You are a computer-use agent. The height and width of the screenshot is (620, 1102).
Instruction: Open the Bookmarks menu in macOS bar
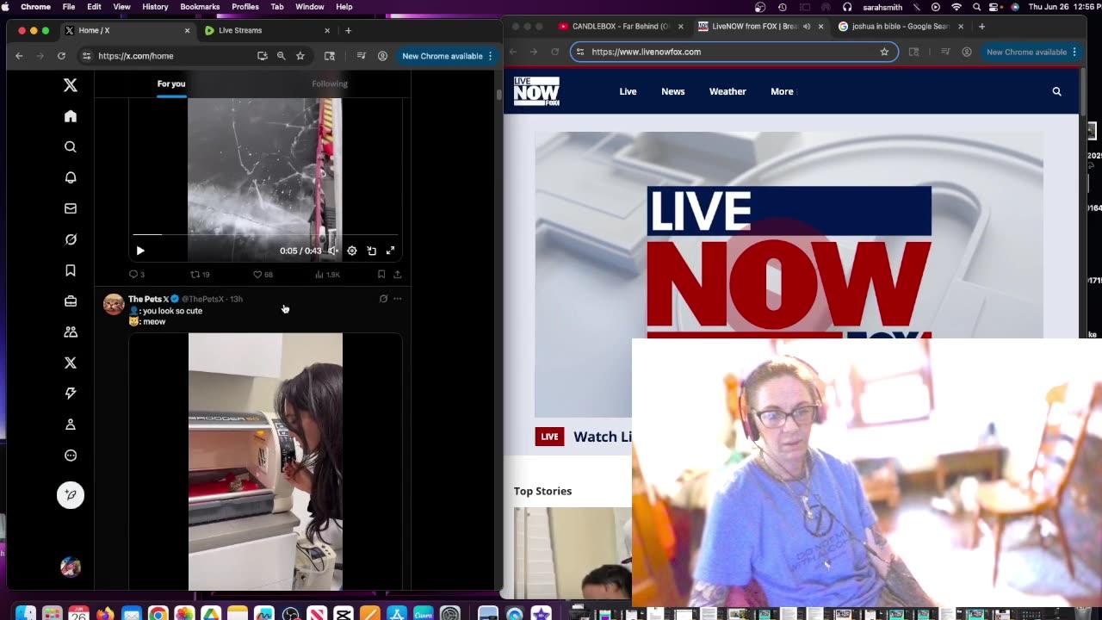click(x=200, y=7)
